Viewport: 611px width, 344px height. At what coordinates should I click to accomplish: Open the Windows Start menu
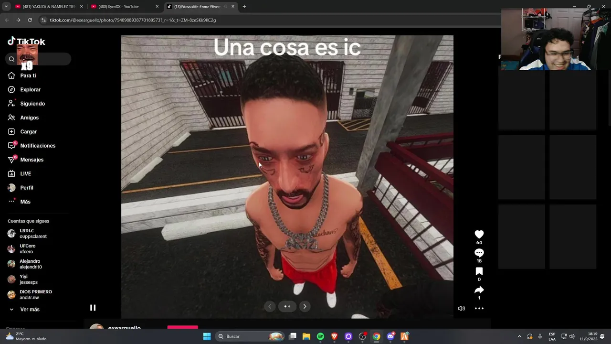point(207,336)
